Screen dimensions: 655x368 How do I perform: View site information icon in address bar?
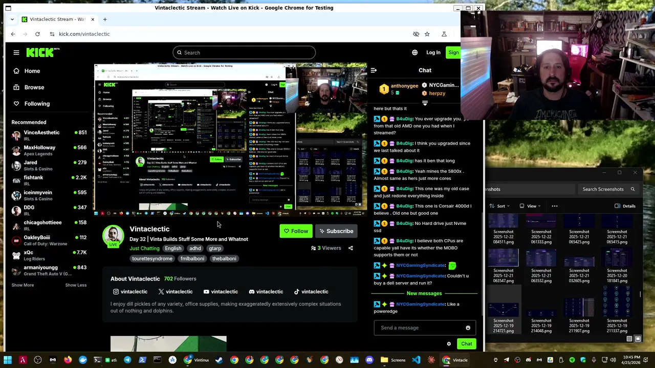[x=52, y=34]
